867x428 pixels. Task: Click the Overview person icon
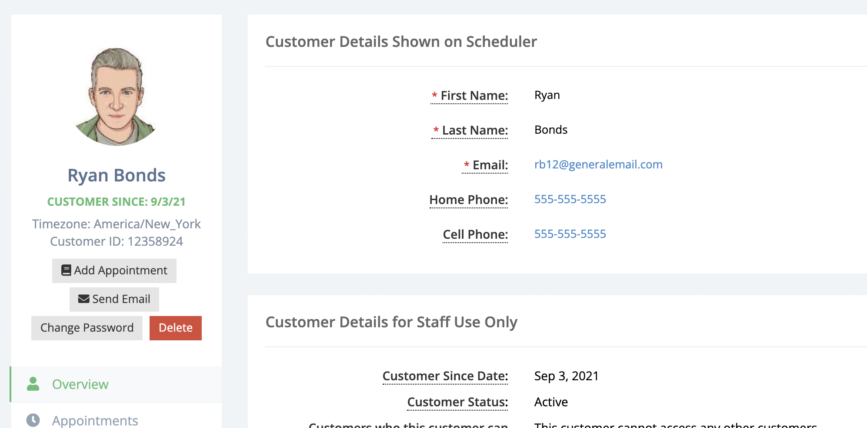pos(33,384)
